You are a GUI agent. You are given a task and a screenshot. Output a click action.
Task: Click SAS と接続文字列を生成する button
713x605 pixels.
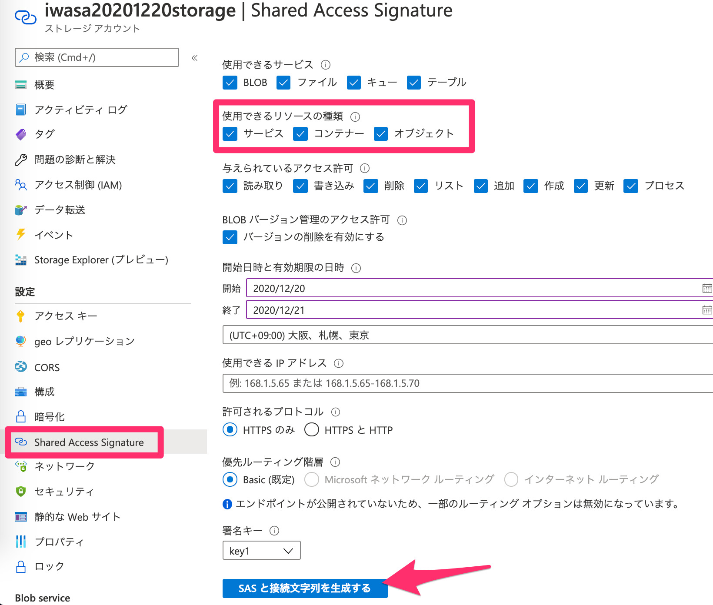point(305,588)
